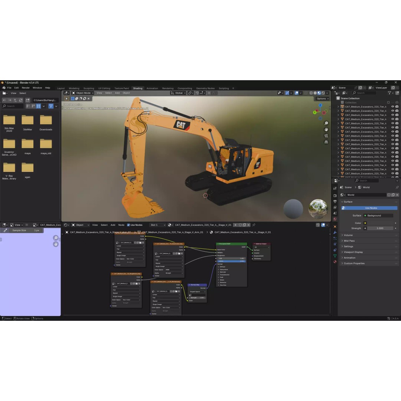
Task: Toggle viewport overlays display
Action: (x=296, y=93)
